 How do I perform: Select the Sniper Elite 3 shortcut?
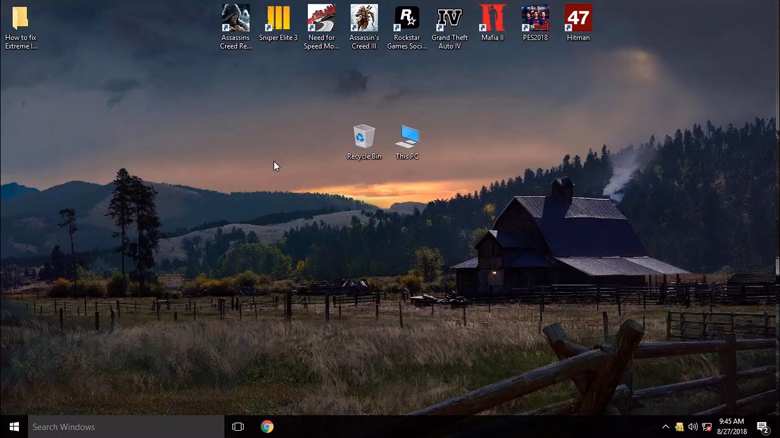[278, 23]
